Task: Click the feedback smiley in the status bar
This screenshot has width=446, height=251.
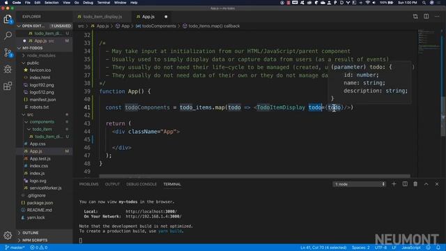Action: [429, 248]
